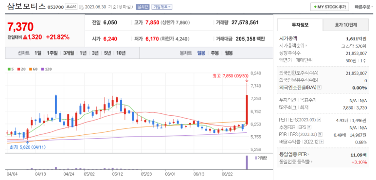Select the 5년 line chart period
This screenshot has height=180, width=376.
[x=107, y=53]
